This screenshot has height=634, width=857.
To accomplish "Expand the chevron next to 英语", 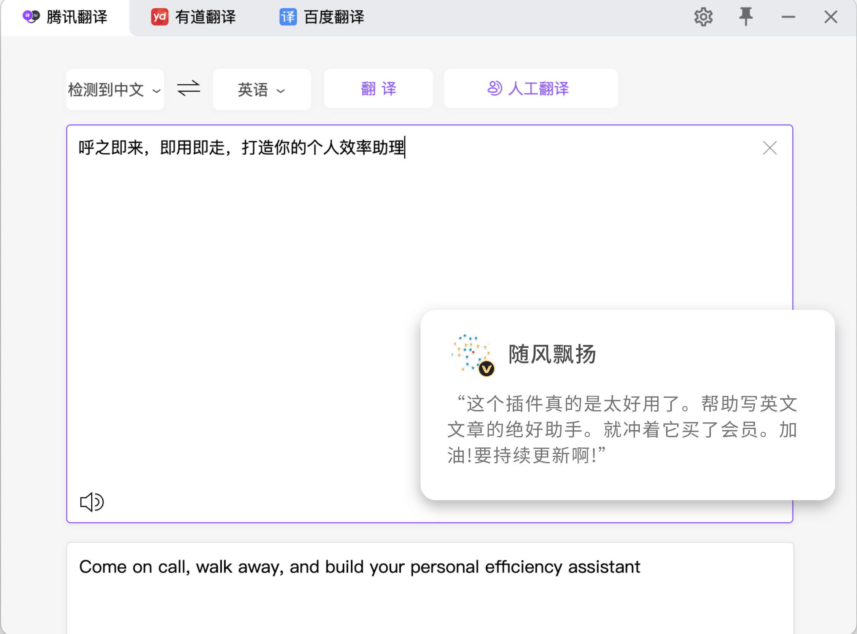I will (281, 91).
